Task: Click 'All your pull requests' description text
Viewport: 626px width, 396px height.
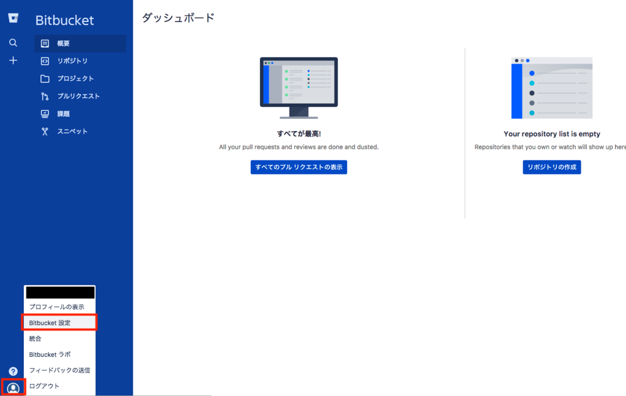Action: tap(298, 147)
